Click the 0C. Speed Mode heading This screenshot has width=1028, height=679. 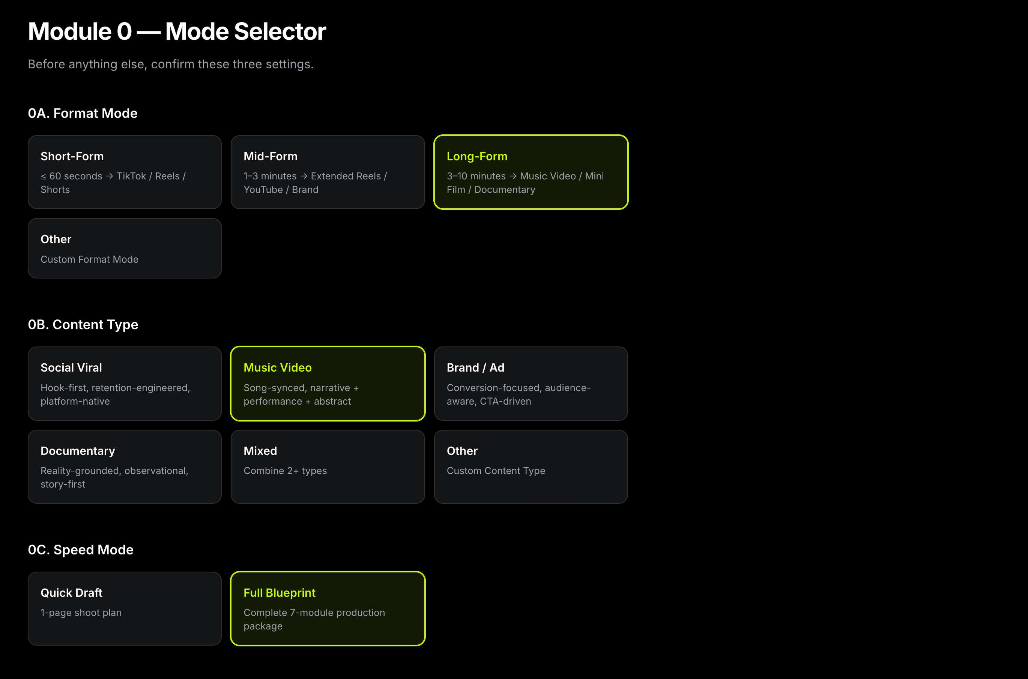click(81, 550)
